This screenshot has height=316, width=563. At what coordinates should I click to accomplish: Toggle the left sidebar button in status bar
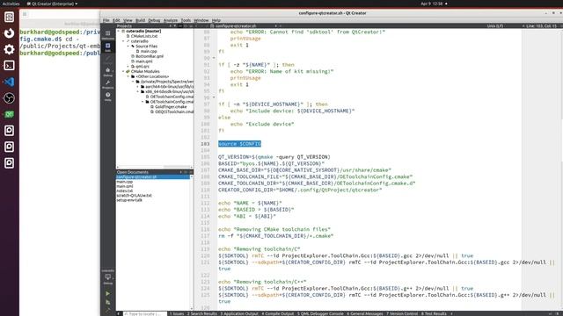point(119,313)
